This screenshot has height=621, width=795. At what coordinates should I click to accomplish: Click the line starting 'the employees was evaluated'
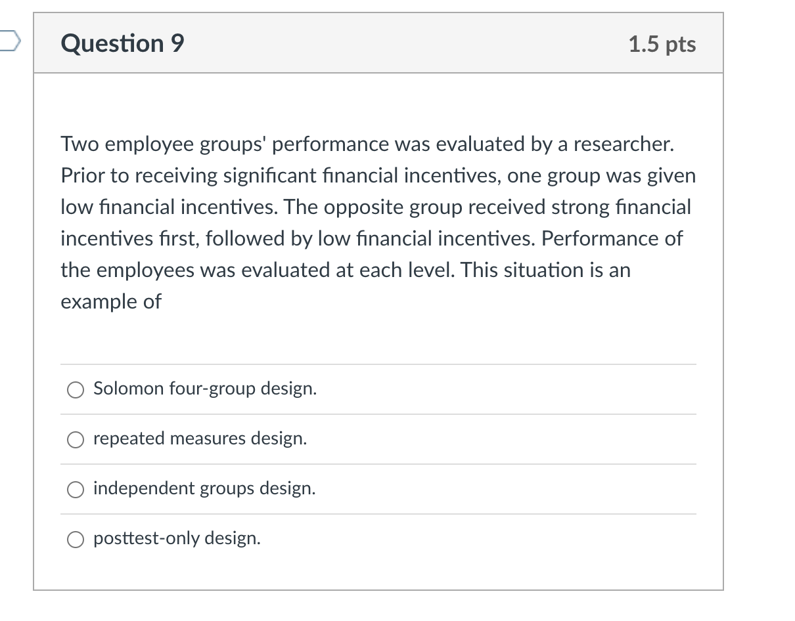[x=346, y=270]
